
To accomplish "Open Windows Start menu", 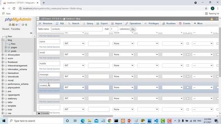I will click(x=4, y=121).
